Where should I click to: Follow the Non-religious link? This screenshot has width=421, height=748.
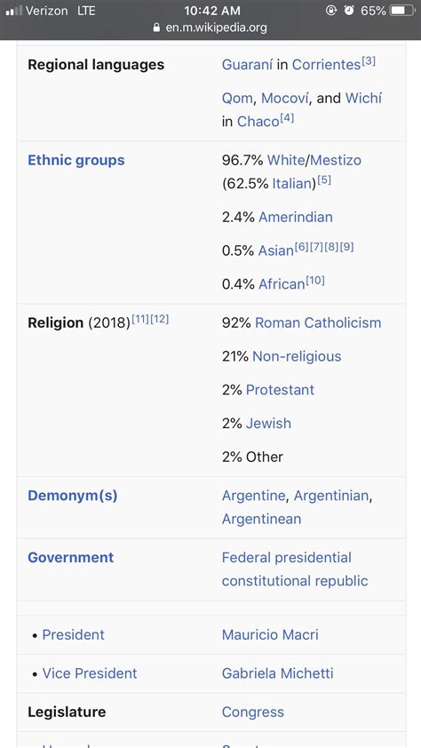[297, 356]
